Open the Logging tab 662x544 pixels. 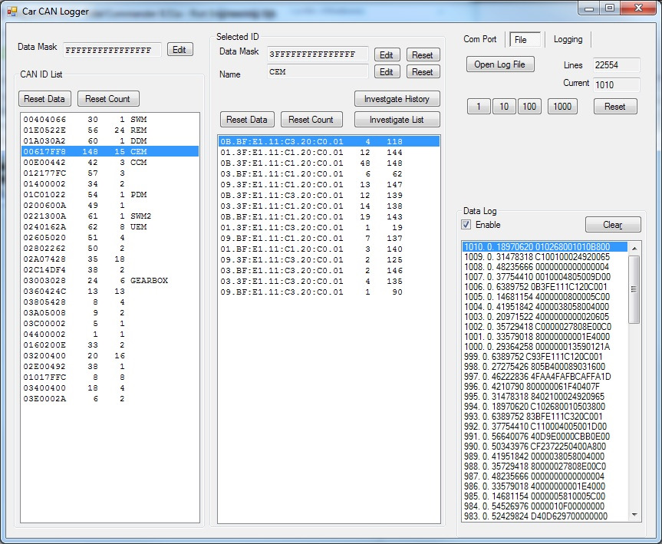(568, 39)
